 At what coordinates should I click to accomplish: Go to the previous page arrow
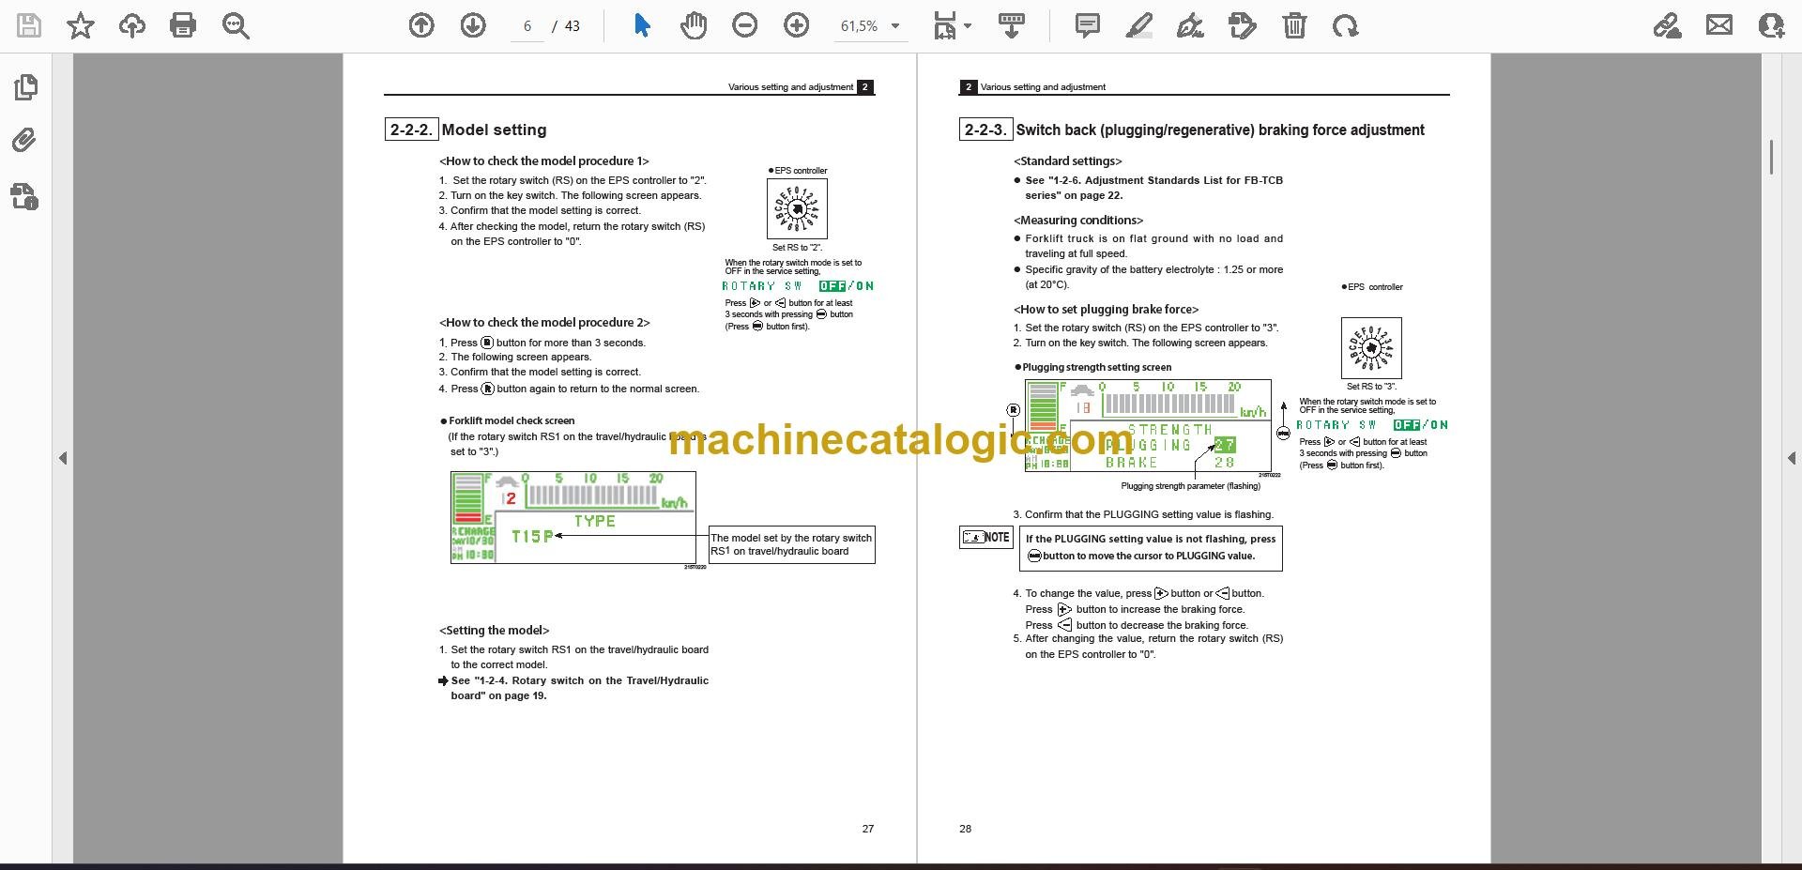pos(421,25)
